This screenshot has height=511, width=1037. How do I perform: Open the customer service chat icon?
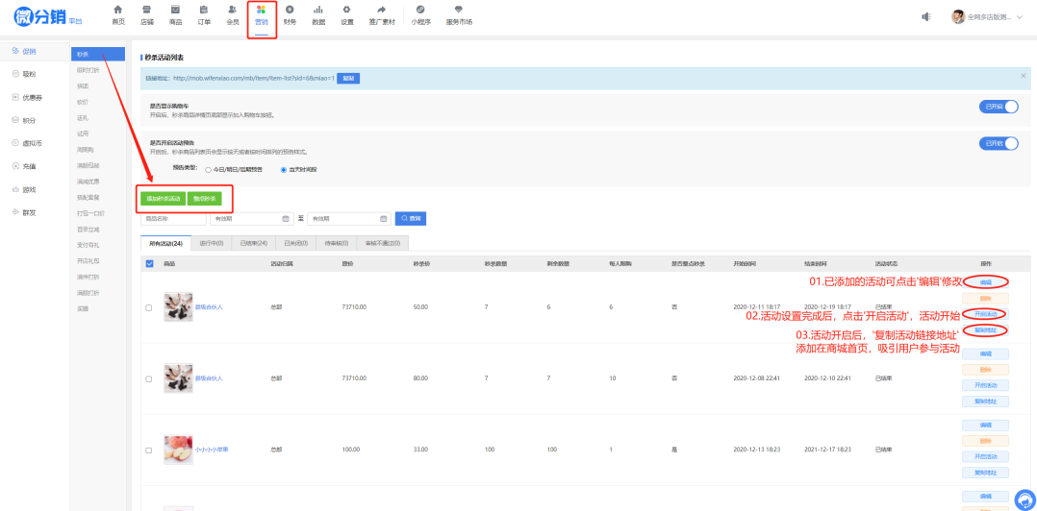click(x=1024, y=499)
